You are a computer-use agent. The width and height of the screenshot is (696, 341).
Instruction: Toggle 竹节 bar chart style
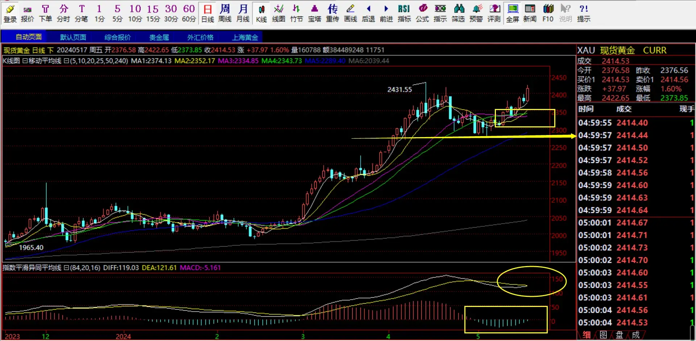pyautogui.click(x=297, y=13)
